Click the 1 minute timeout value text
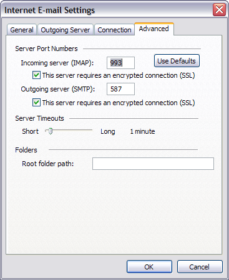The height and width of the screenshot is (280, 229). 142,131
